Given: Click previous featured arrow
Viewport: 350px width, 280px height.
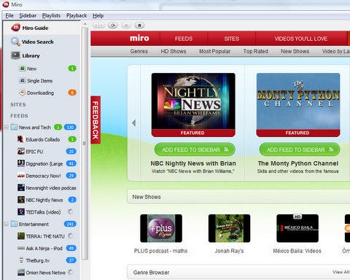Looking at the screenshot, I should click(x=133, y=122).
